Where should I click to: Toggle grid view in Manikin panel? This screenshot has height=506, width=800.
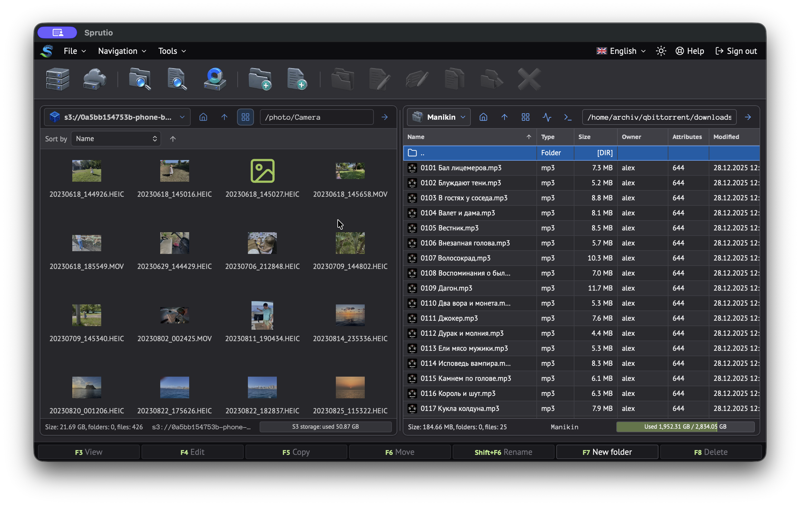click(526, 117)
